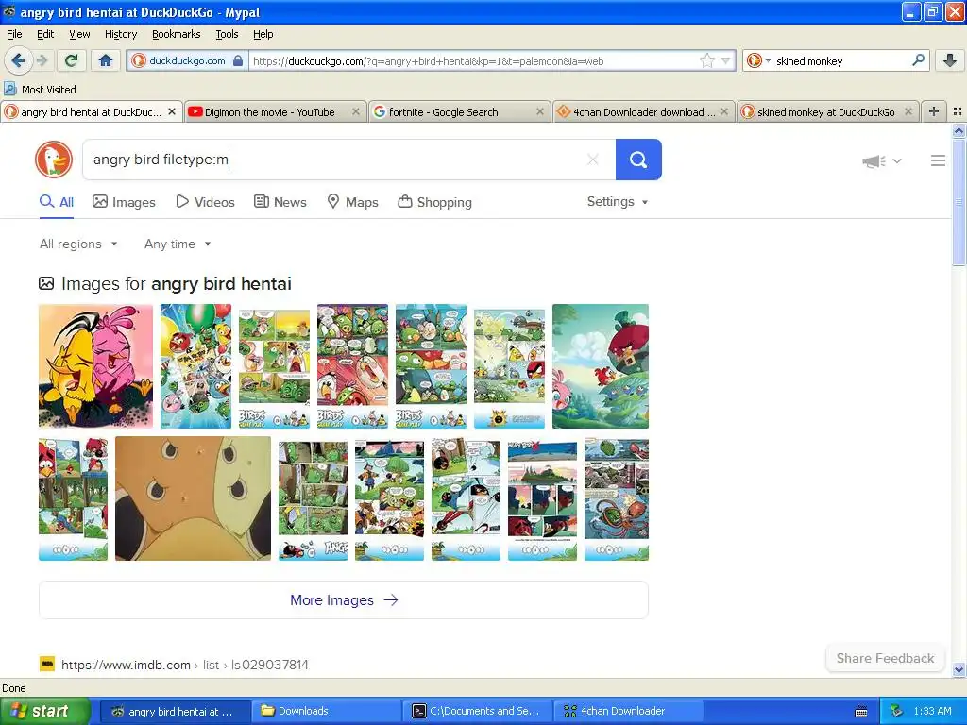Go back with the browser Back arrow

click(x=18, y=60)
